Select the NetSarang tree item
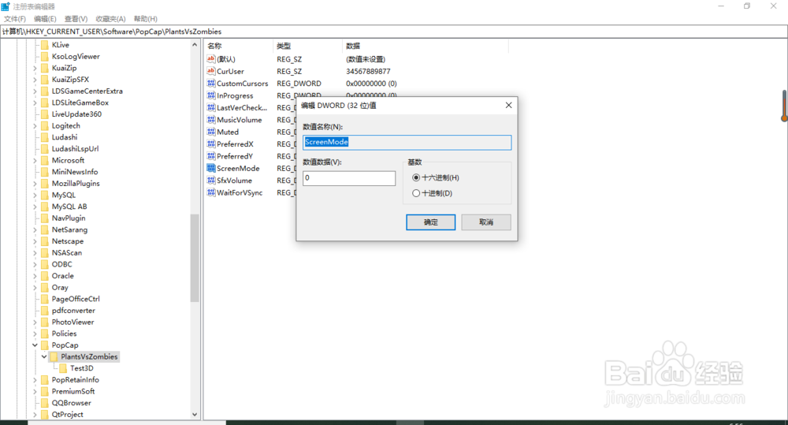 (x=69, y=230)
